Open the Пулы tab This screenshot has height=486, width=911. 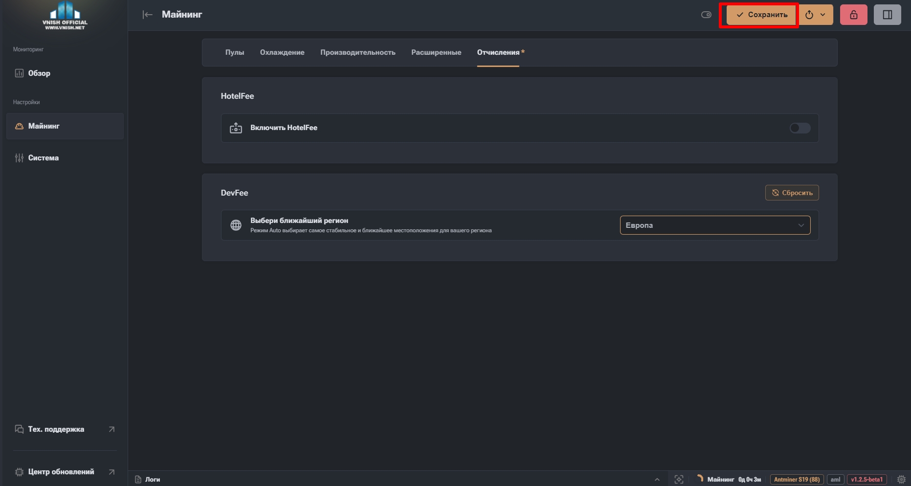tap(235, 52)
